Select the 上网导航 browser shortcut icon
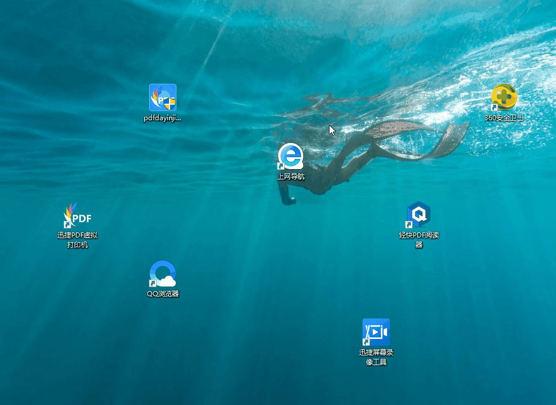 (291, 156)
